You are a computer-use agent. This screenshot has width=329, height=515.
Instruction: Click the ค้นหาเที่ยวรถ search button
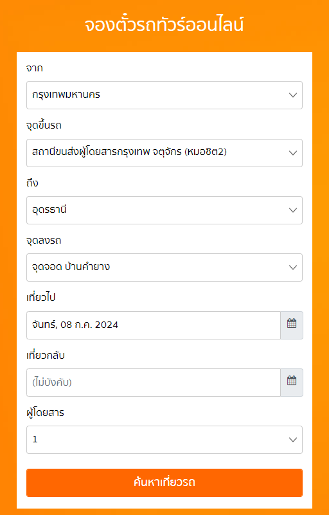tap(164, 483)
